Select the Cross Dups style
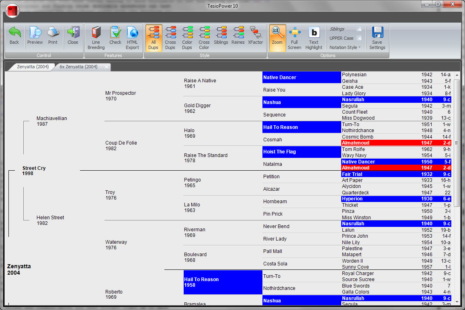Image resolution: width=465 pixels, height=310 pixels. point(170,38)
